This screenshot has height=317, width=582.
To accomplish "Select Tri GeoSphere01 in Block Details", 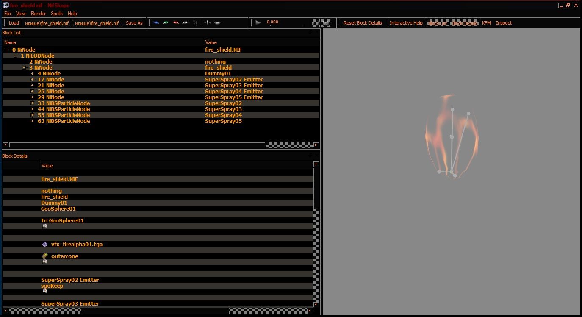I will coord(62,220).
